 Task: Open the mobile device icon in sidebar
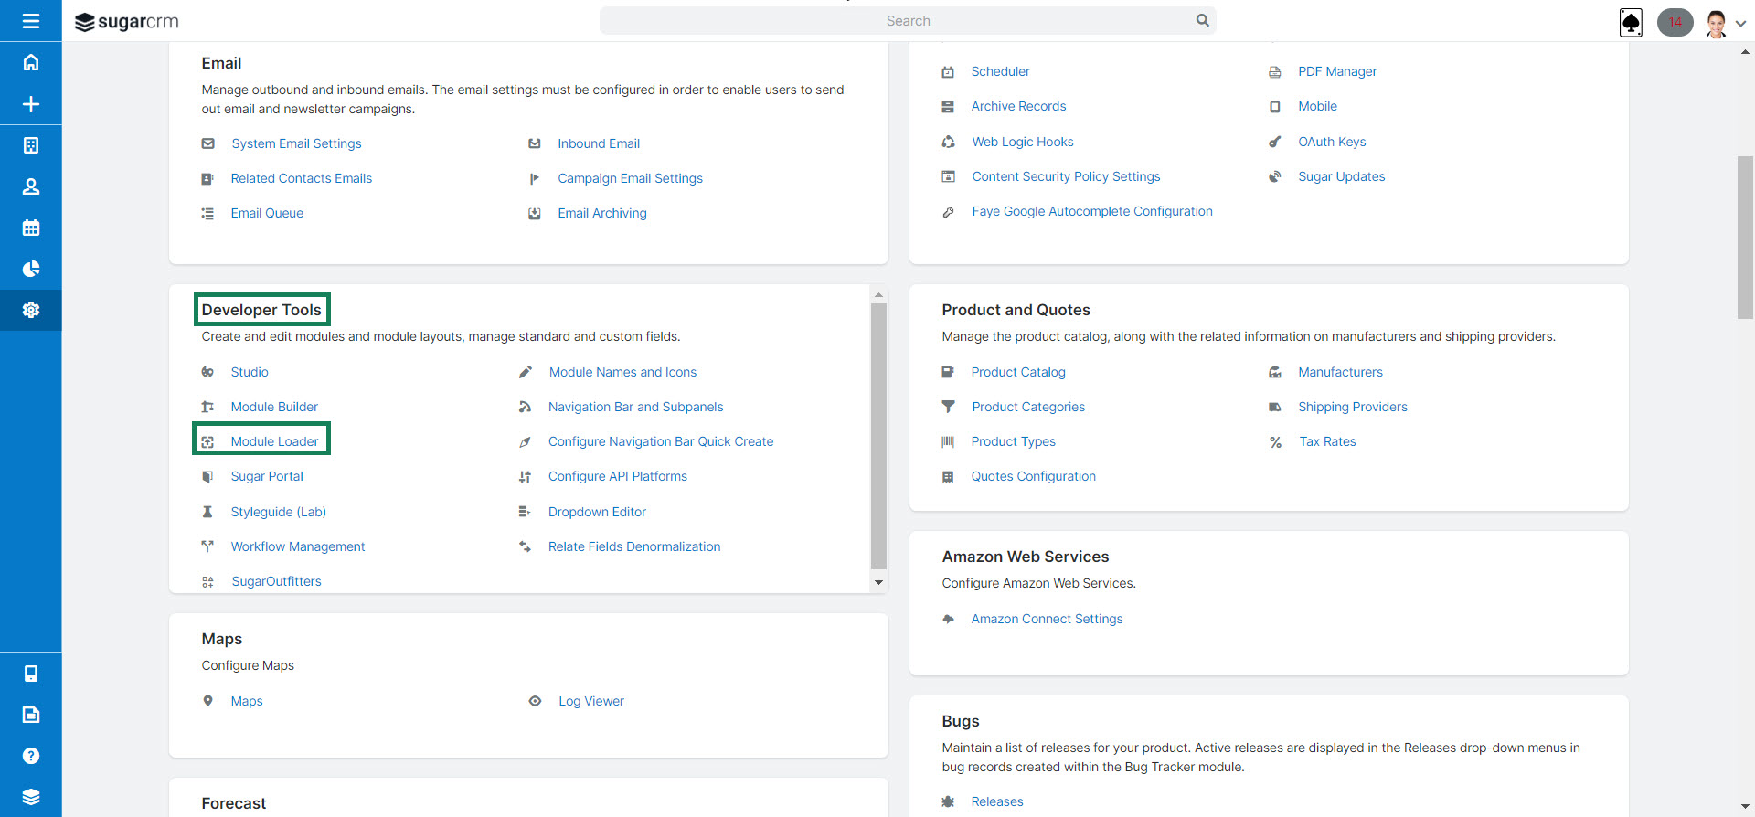[x=30, y=674]
